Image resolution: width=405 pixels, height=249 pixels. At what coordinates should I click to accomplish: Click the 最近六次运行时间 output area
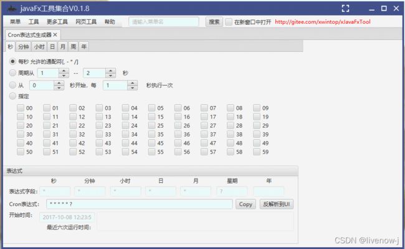pyautogui.click(x=195, y=221)
